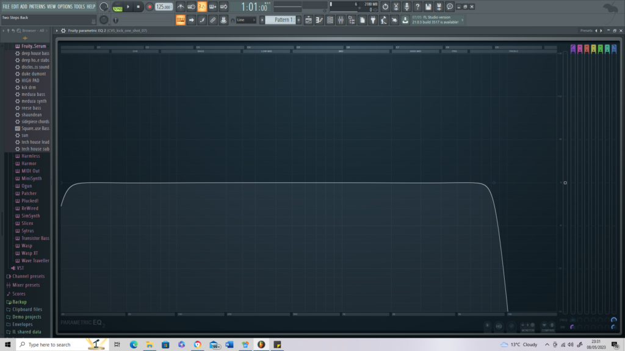Click the question mark help icon
Image resolution: width=625 pixels, height=351 pixels.
[417, 6]
